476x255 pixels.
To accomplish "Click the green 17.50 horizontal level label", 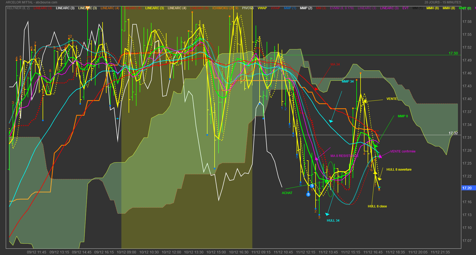I will point(453,53).
